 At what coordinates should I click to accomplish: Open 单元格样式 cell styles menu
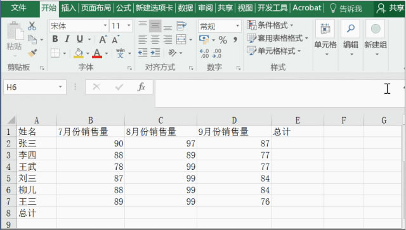pyautogui.click(x=273, y=51)
